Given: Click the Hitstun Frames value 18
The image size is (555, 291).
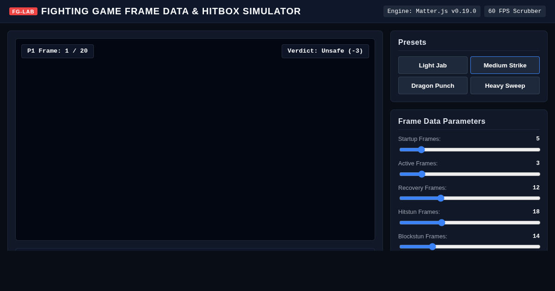Looking at the screenshot, I should coord(536,212).
